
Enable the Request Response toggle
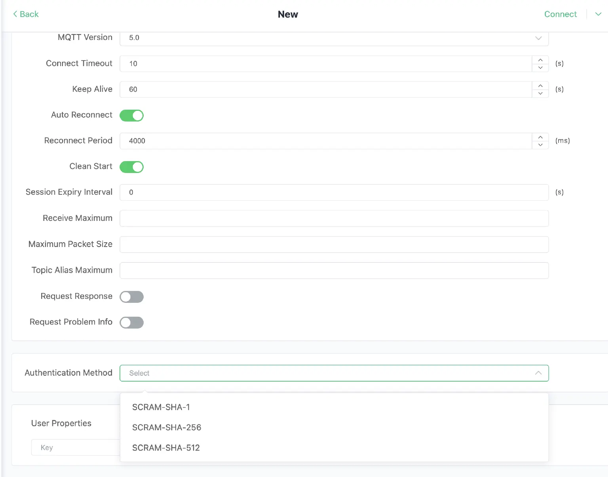(x=131, y=297)
